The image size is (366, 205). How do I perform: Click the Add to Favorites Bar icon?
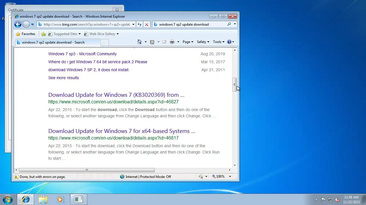point(43,34)
